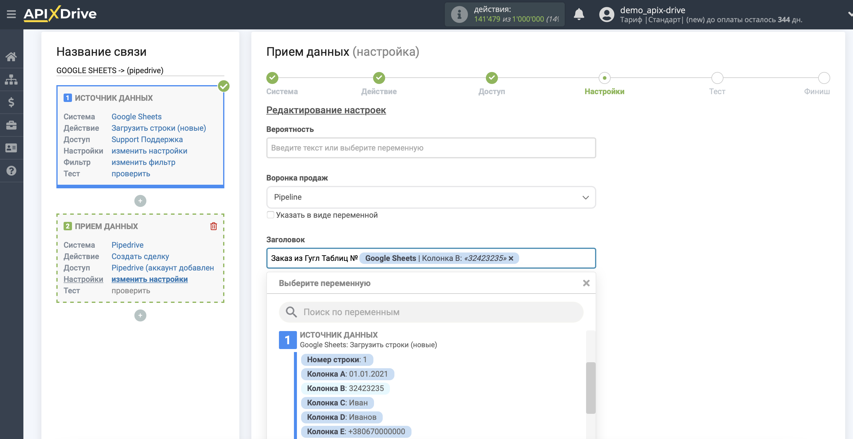853x439 pixels.
Task: Open Загрузить строки (новые) action link
Action: [159, 128]
